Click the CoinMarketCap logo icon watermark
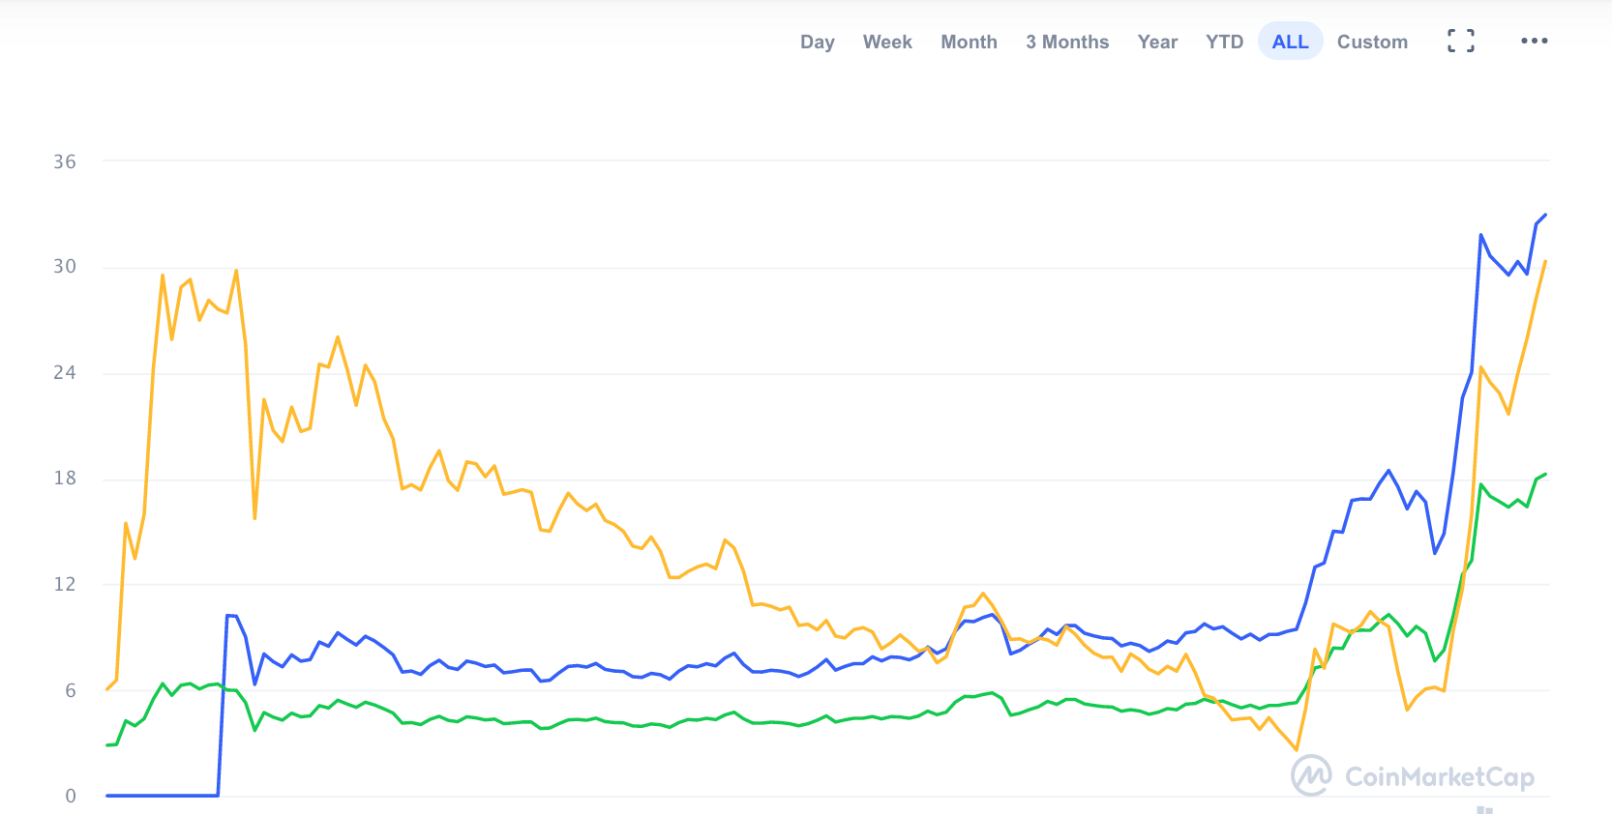The width and height of the screenshot is (1612, 814). click(x=1311, y=775)
